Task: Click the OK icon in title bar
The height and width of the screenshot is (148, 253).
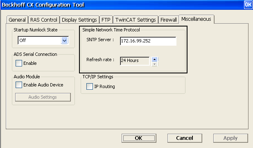Action: pos(248,4)
